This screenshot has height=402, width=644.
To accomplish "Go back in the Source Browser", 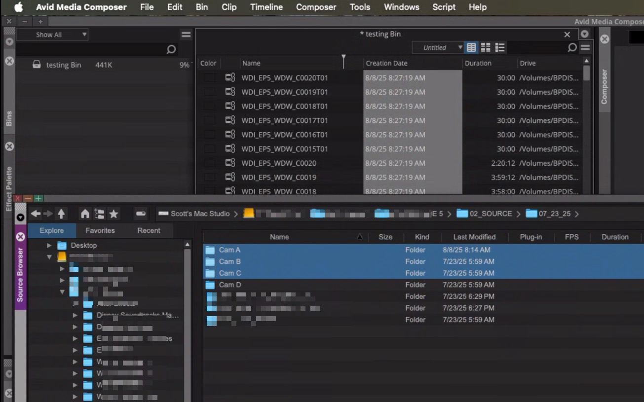I will tap(36, 214).
